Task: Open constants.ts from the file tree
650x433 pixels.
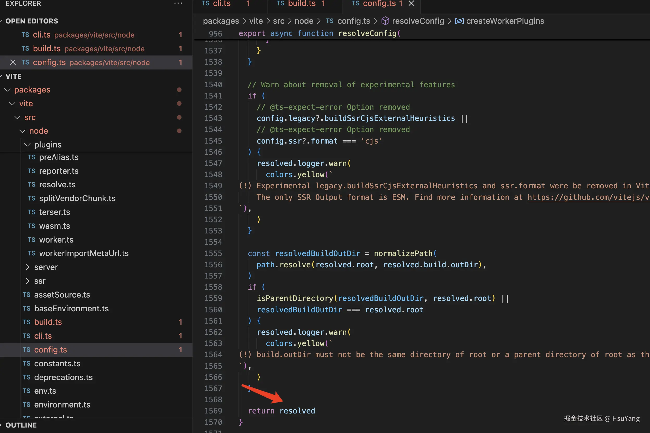Action: pos(57,363)
